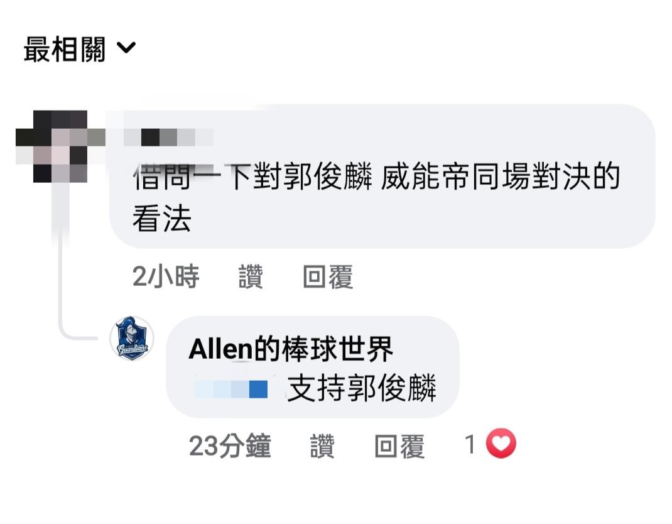Open the blue tagged user mention in the reply
Screen dimensions: 672x524
(x=231, y=390)
